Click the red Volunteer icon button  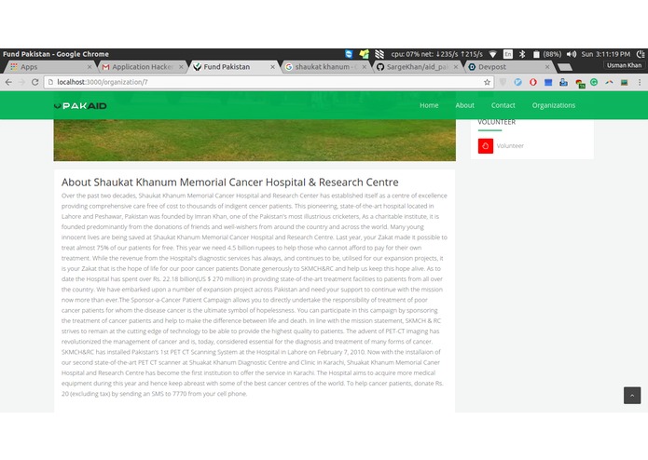coord(486,145)
